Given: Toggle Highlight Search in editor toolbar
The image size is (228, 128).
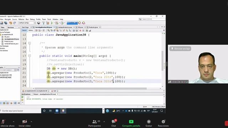Looking at the screenshot, I should [57, 30].
